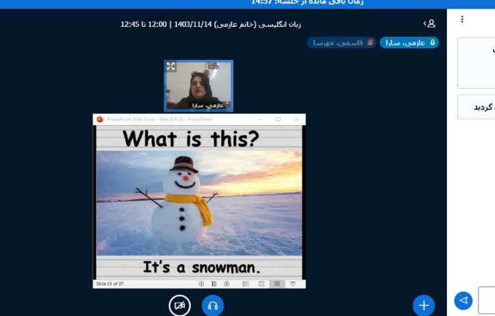Go to previous slide in PowerPoint
Viewport: 495px width, 316px height.
coord(201,284)
